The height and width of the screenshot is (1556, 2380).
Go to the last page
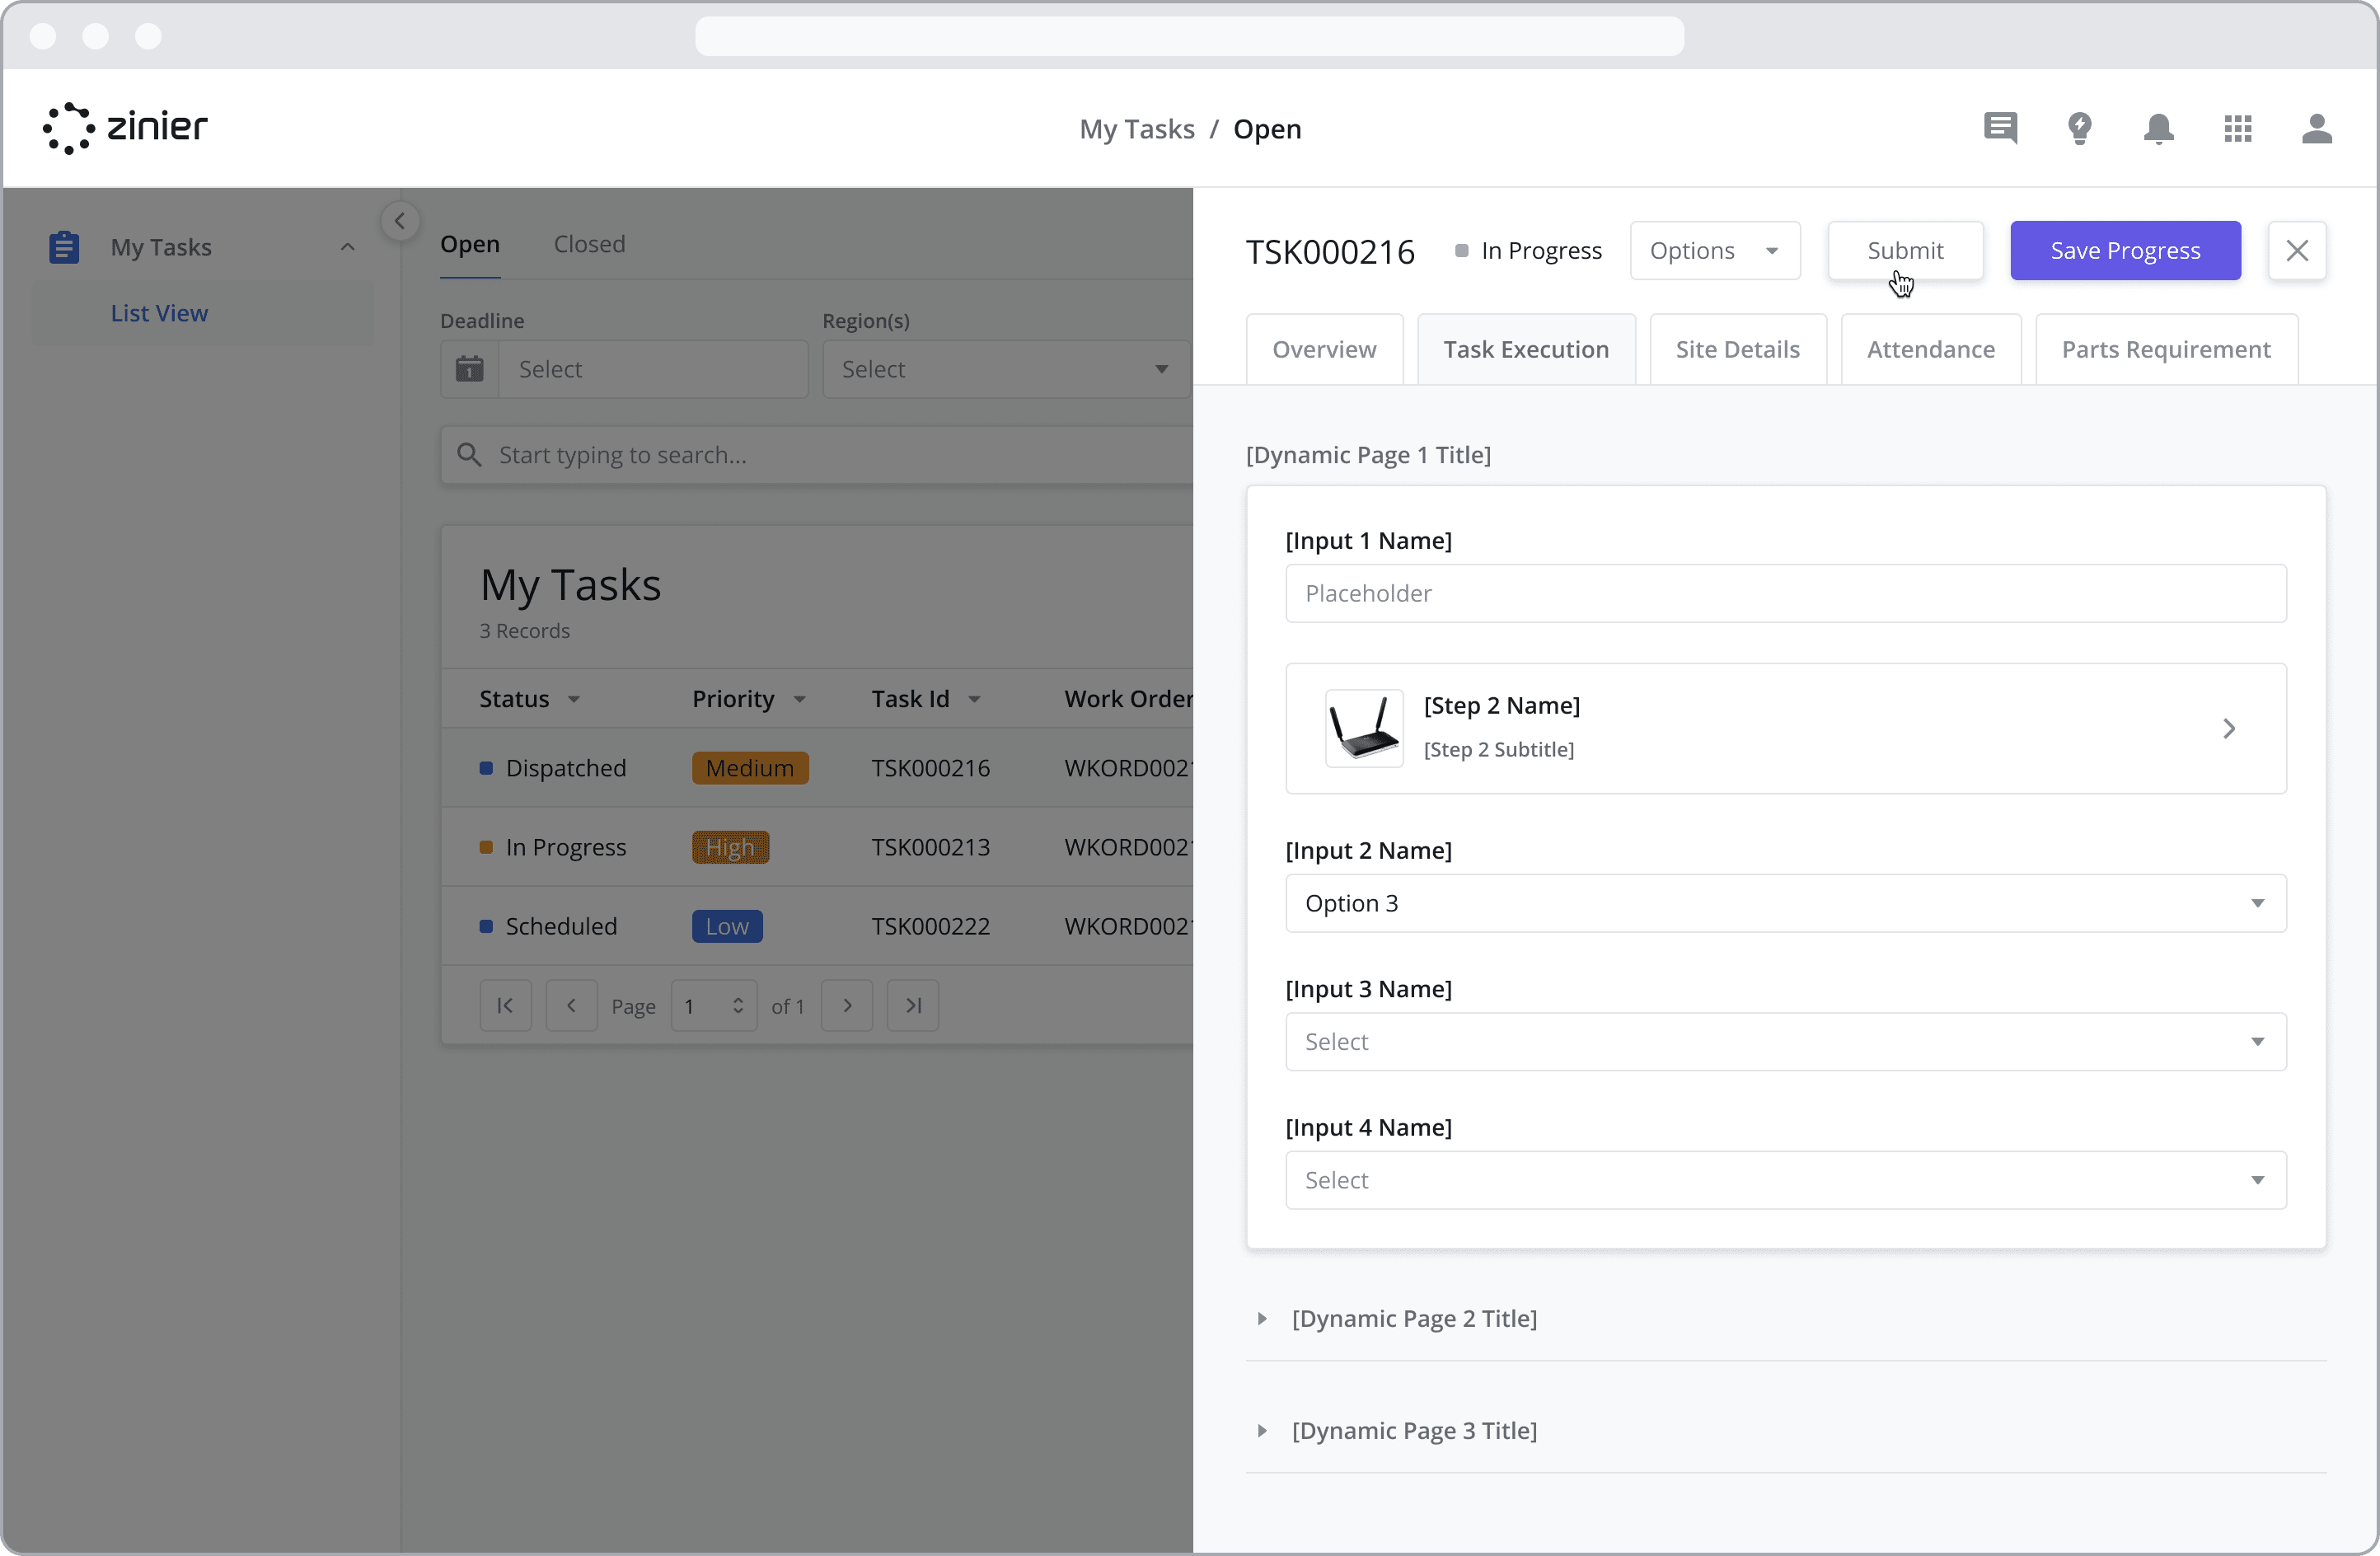(x=913, y=1005)
